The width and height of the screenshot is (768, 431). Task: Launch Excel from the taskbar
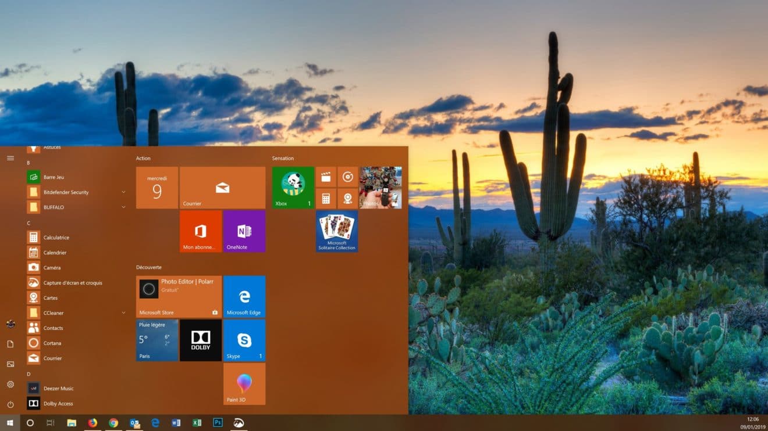pos(197,423)
